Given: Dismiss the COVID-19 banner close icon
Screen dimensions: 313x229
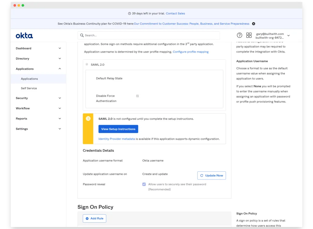Looking at the screenshot, I should click(x=253, y=24).
